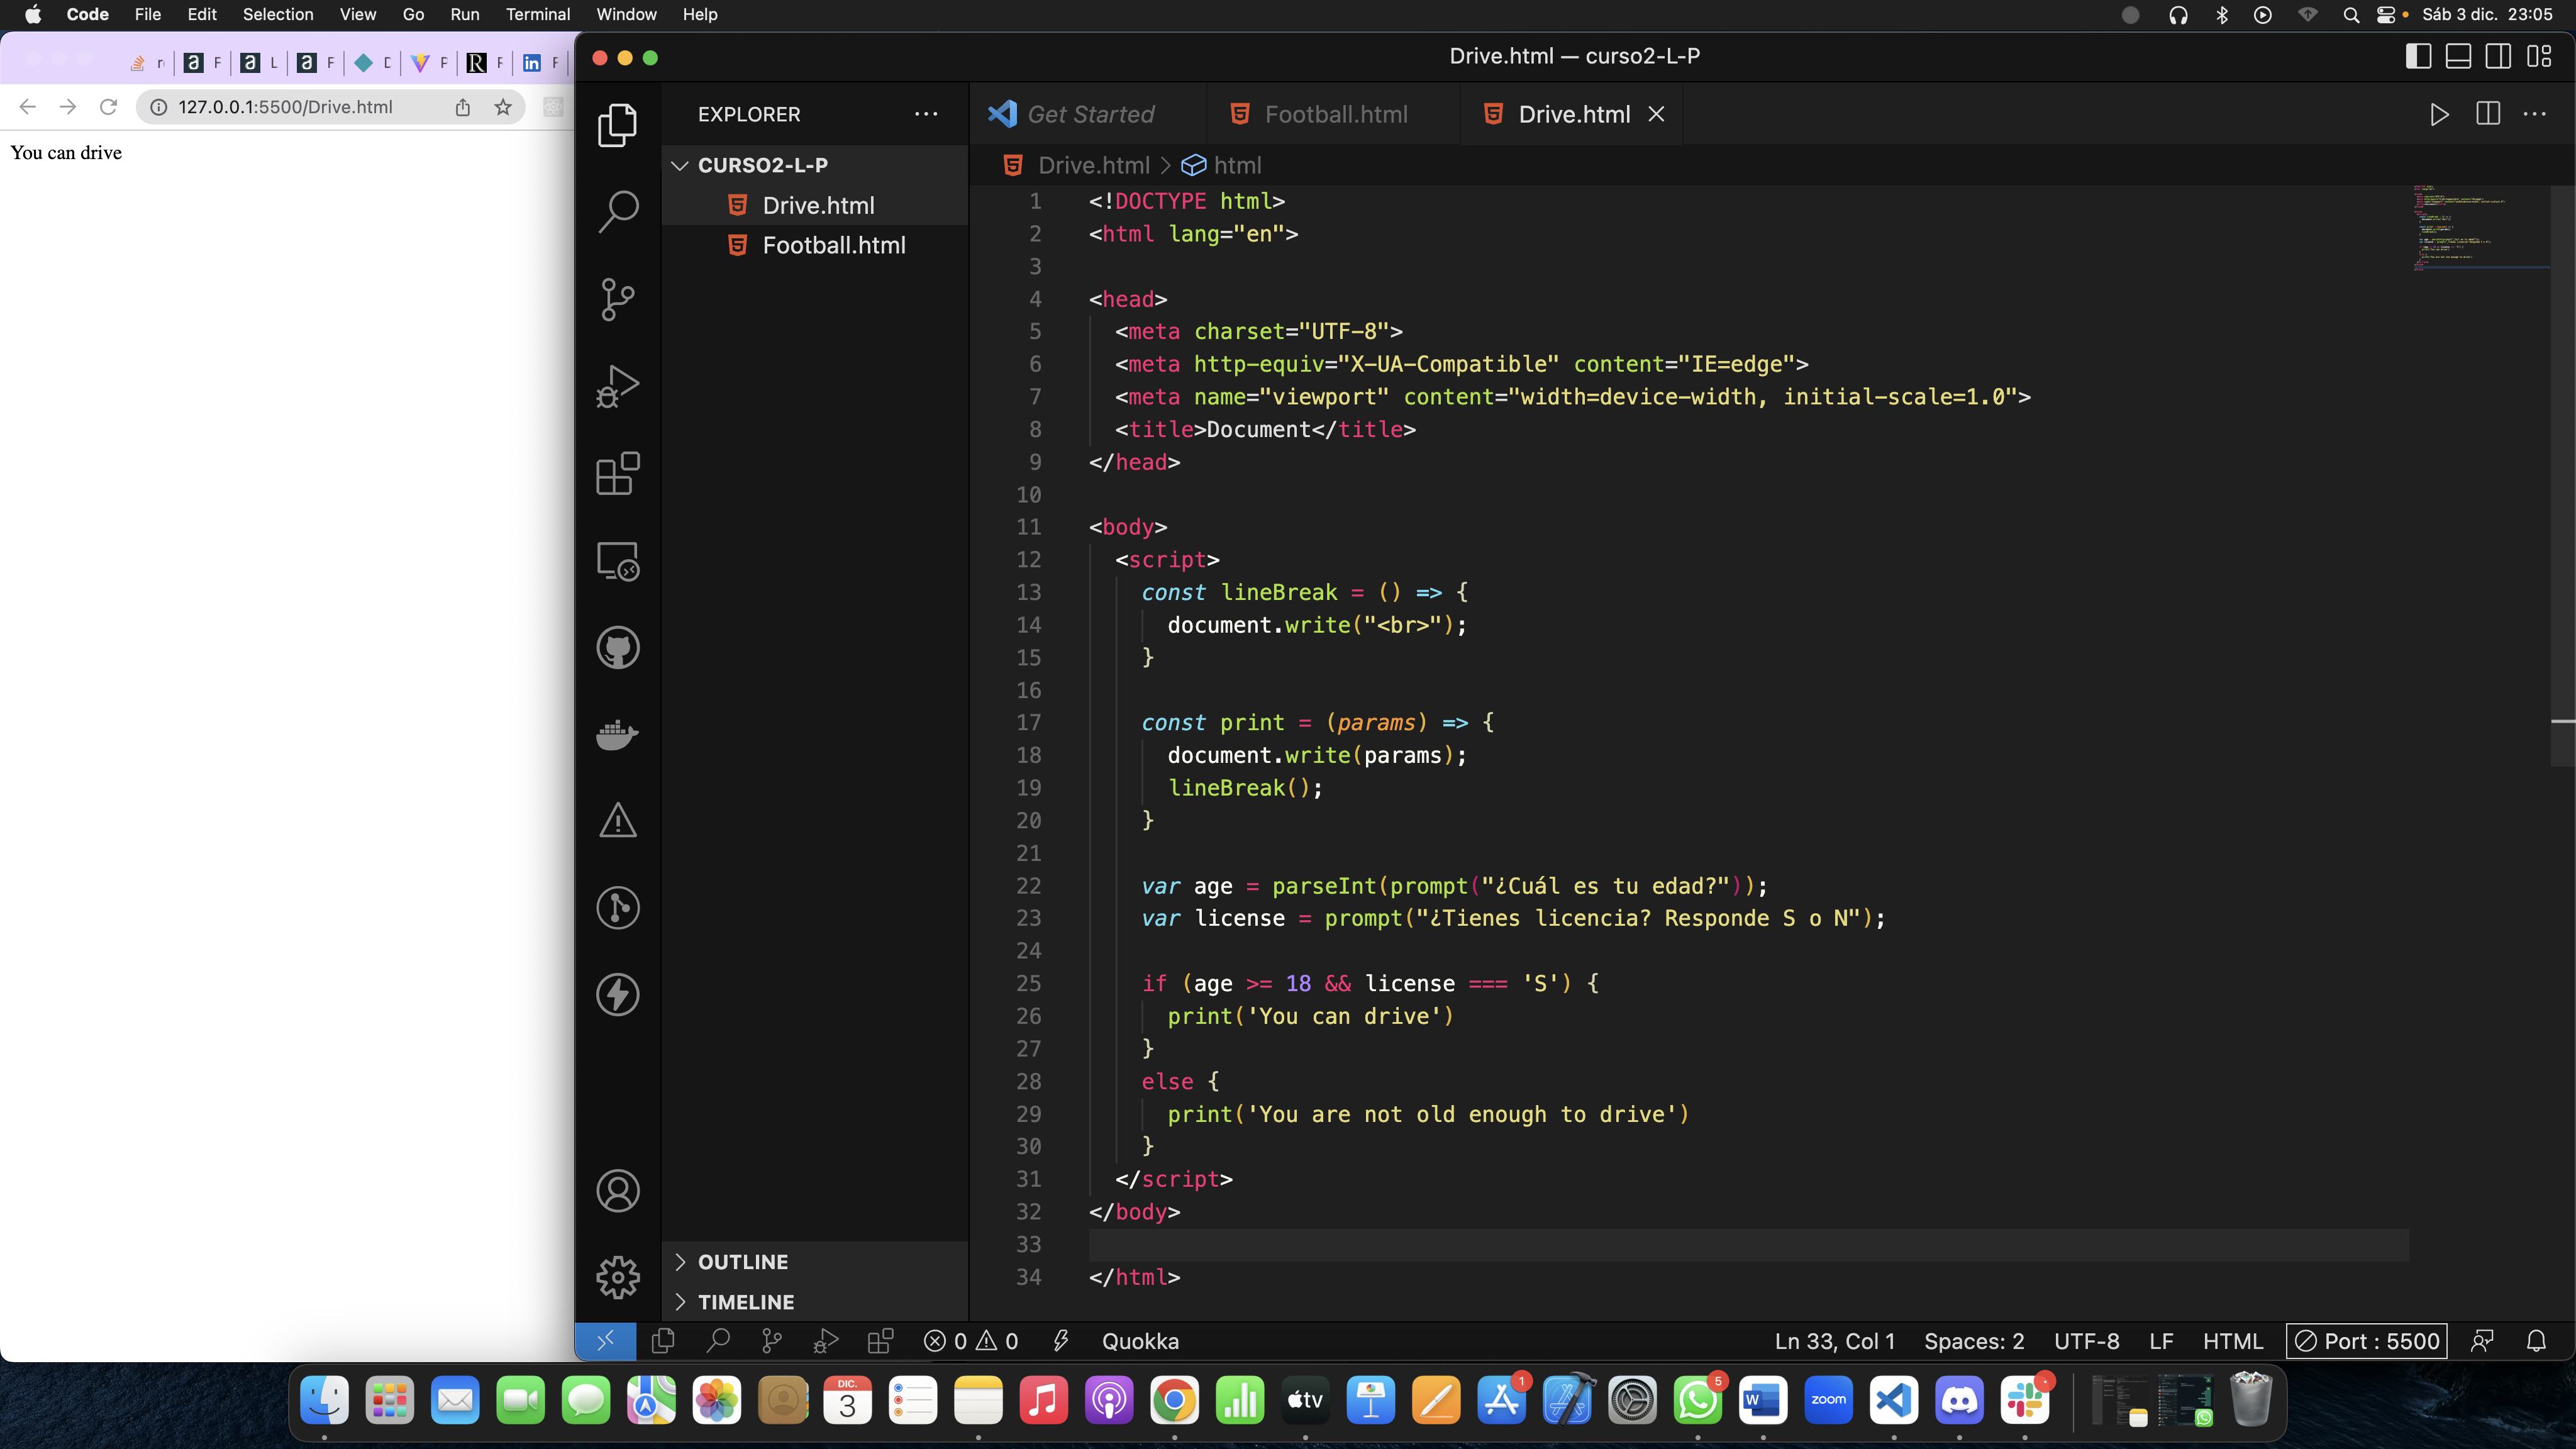Select indentation Spaces: 2 in status bar
The width and height of the screenshot is (2576, 1449).
pos(1973,1341)
